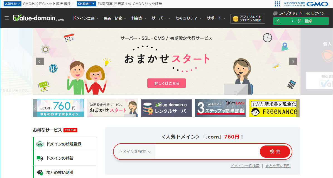
Task: Open the ログイン link
Action: pyautogui.click(x=318, y=13)
